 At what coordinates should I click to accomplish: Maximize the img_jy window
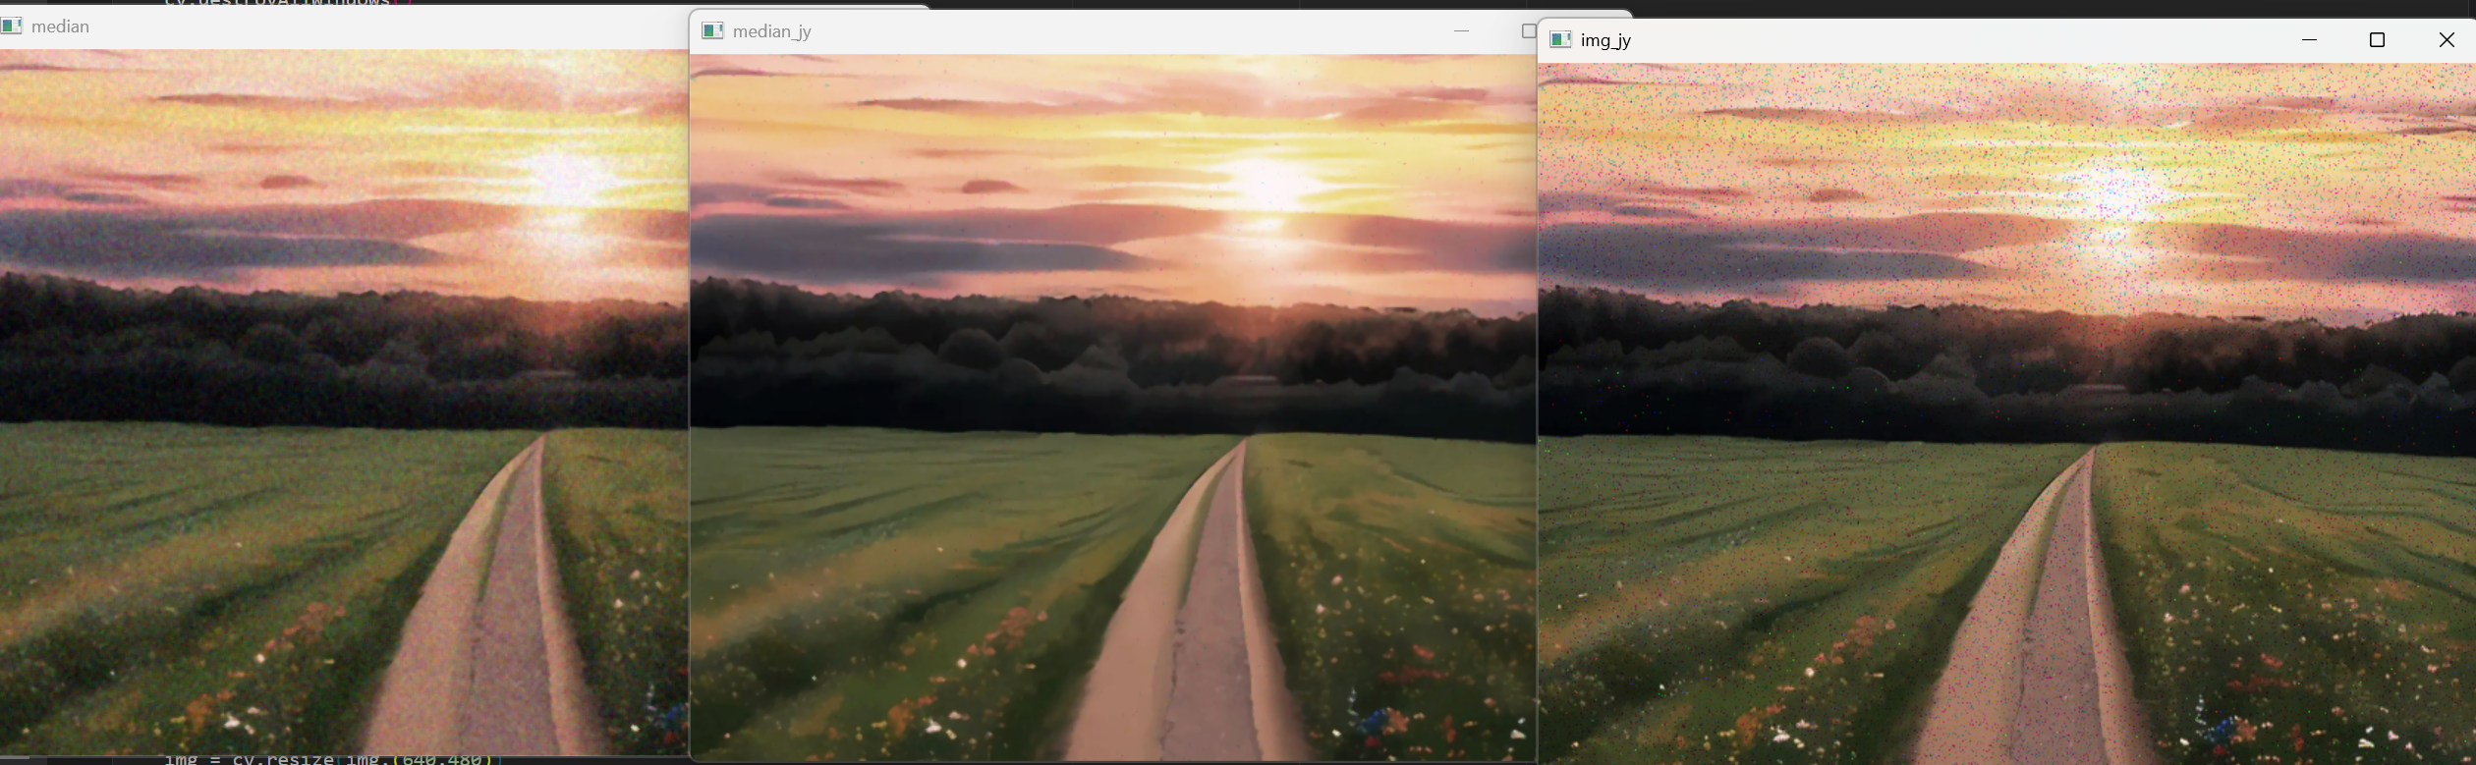point(2377,40)
